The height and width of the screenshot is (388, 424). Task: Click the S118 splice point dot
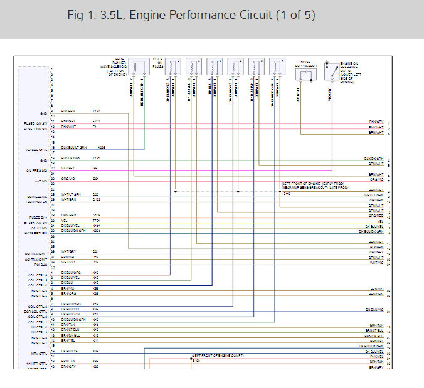coord(280,192)
